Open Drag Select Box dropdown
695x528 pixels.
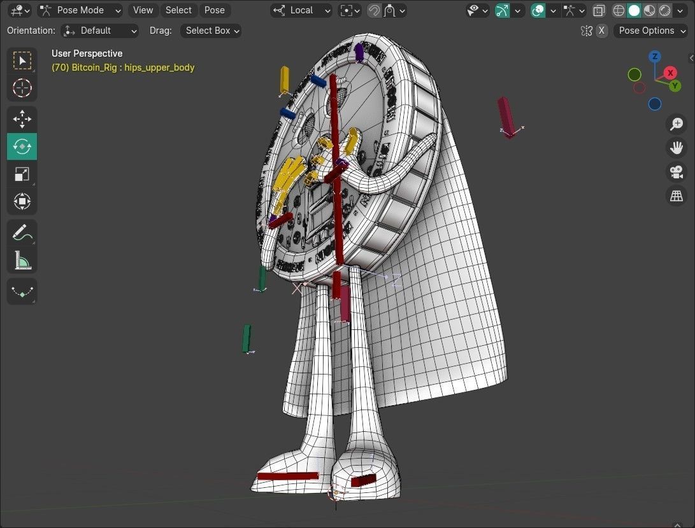(x=211, y=31)
